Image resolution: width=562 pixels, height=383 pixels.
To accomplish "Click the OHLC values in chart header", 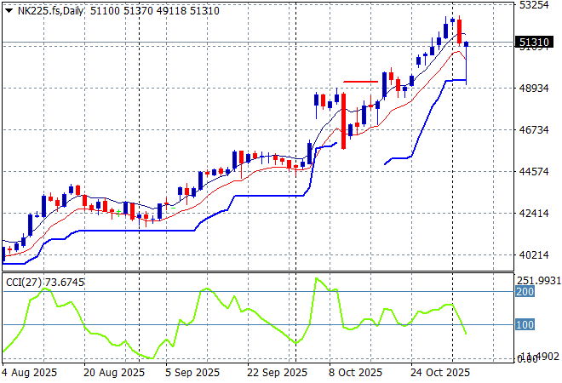I will [x=146, y=9].
